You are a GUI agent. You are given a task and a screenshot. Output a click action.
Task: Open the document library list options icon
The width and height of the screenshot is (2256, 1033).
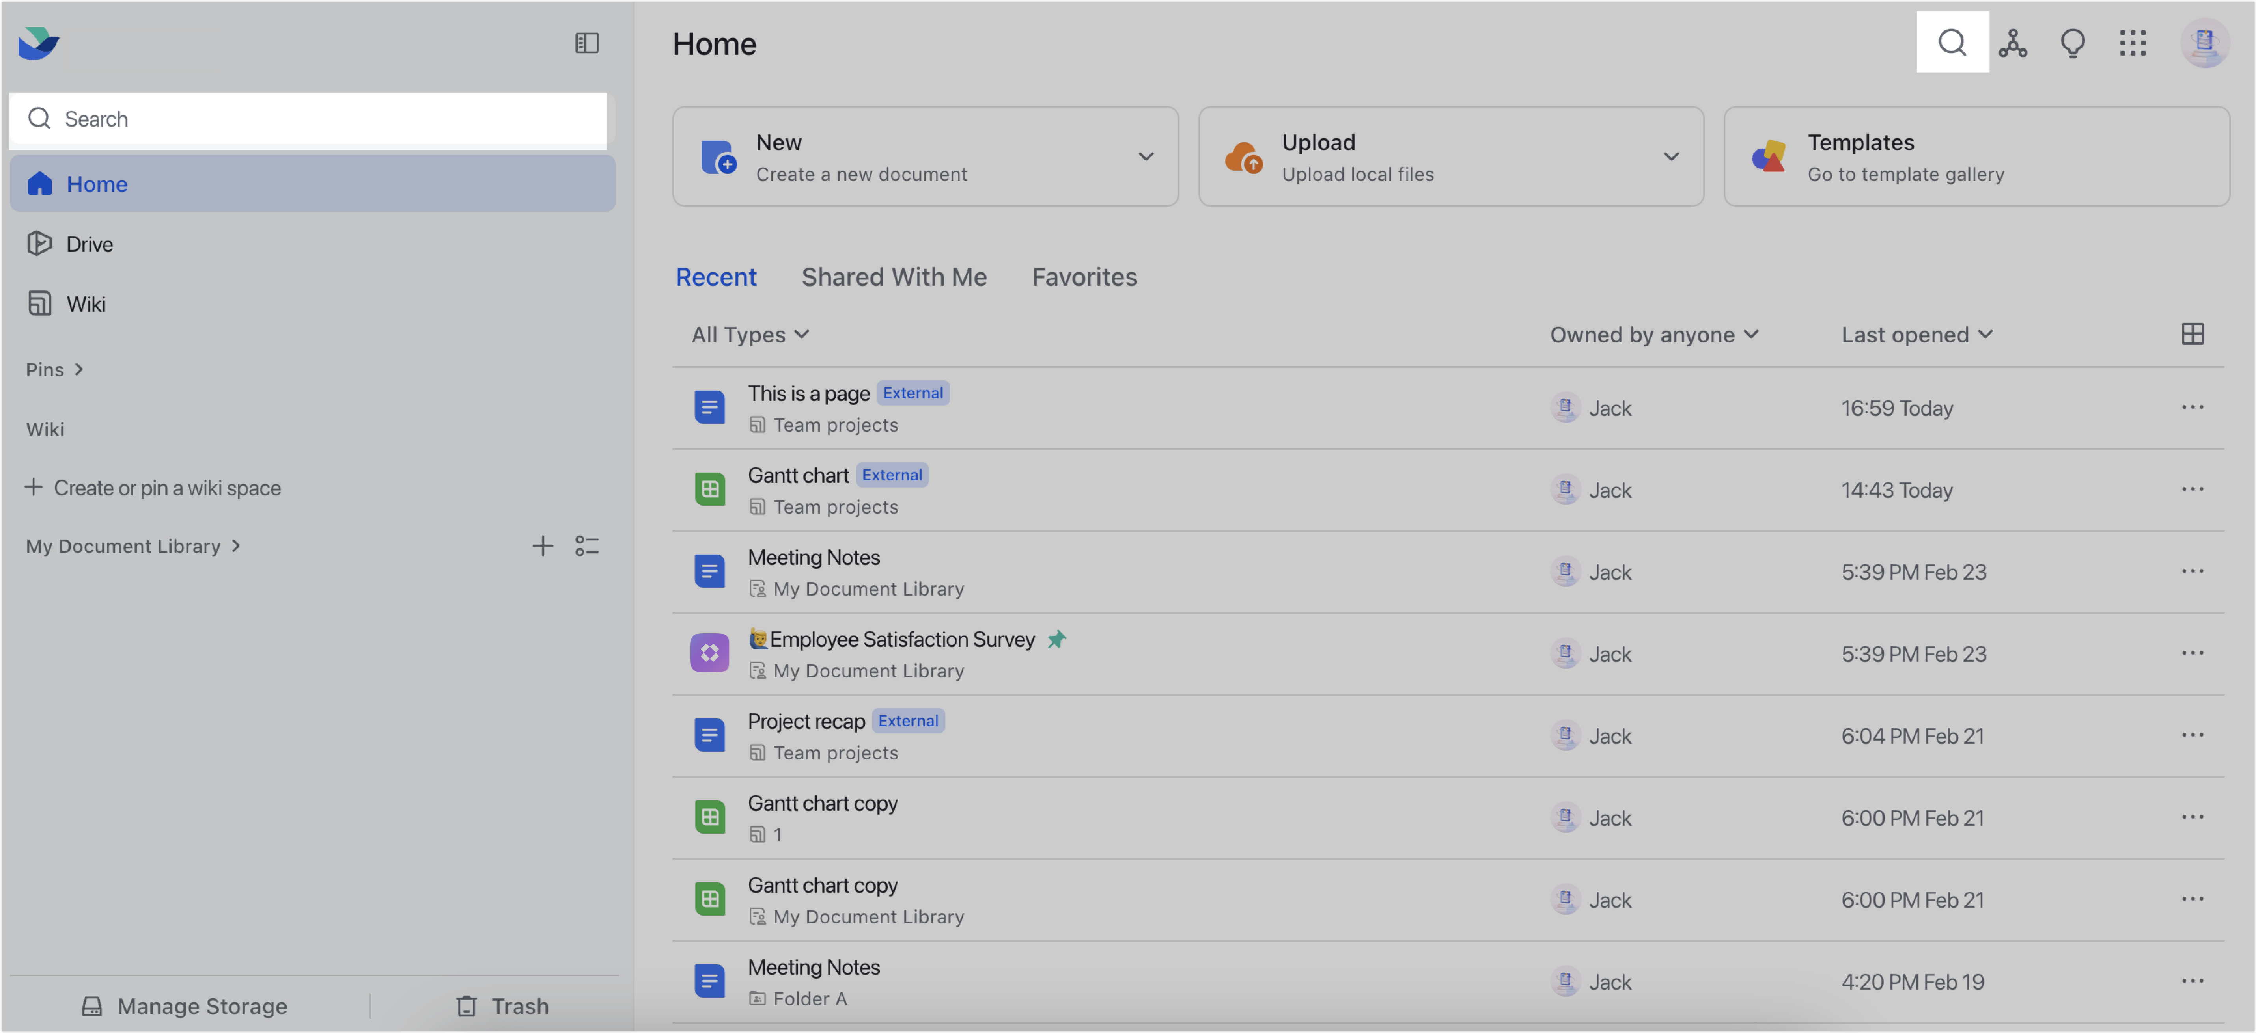coord(587,545)
